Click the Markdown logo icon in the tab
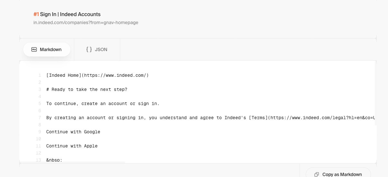This screenshot has height=177, width=388. coord(34,49)
